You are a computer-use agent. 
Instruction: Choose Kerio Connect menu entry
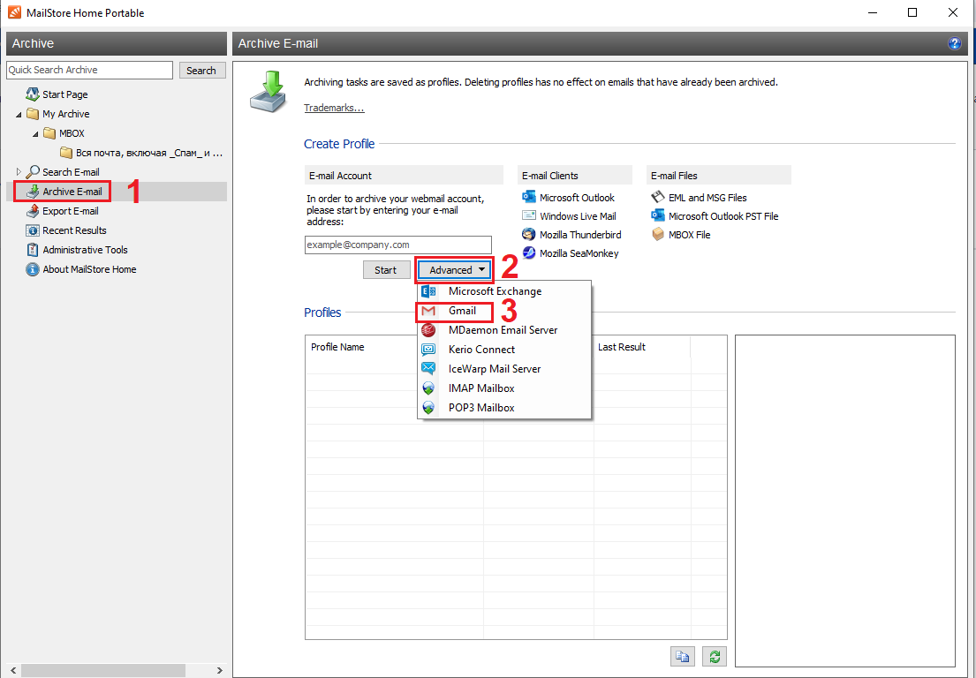(x=504, y=349)
